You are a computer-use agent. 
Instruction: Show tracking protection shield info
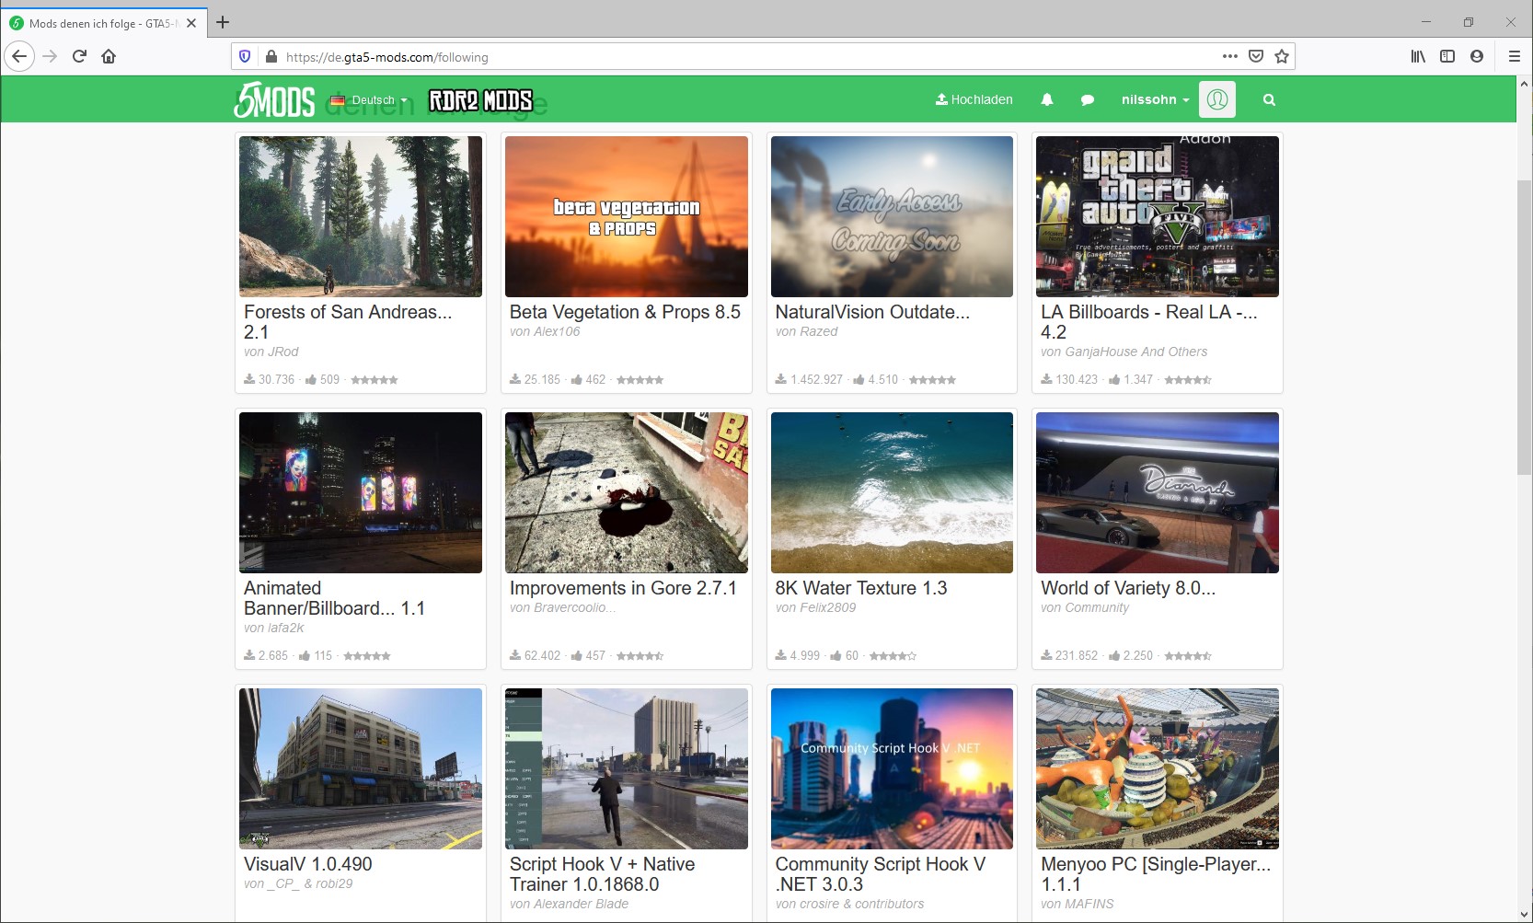(245, 56)
